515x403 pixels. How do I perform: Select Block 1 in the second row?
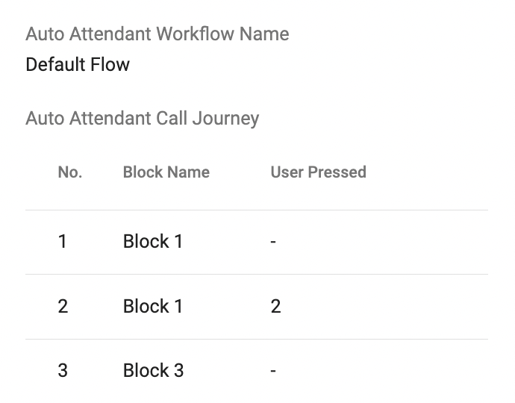[153, 306]
